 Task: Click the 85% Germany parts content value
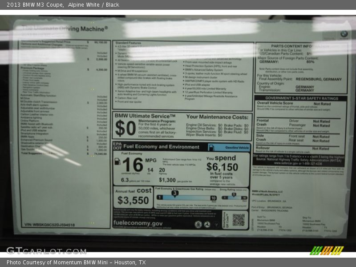(x=310, y=62)
